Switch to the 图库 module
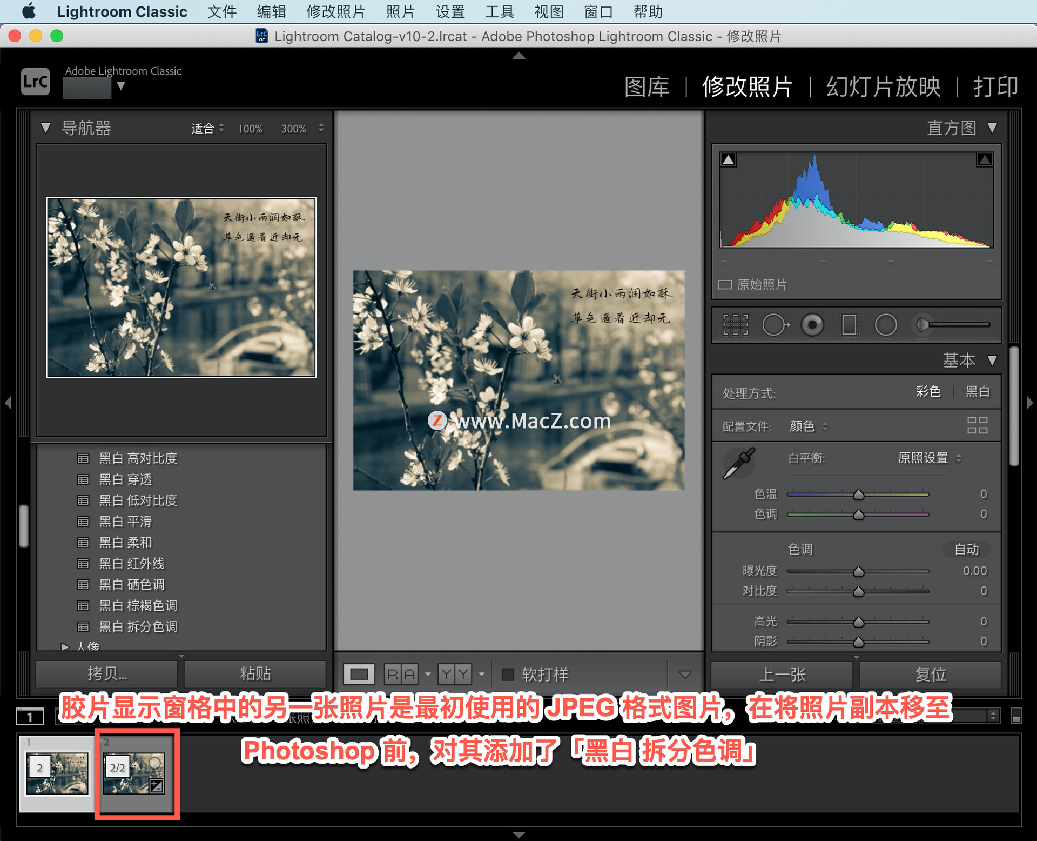 [x=647, y=86]
